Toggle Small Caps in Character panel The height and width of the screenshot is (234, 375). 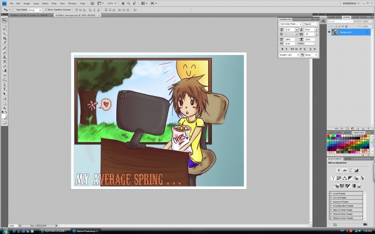pos(296,49)
